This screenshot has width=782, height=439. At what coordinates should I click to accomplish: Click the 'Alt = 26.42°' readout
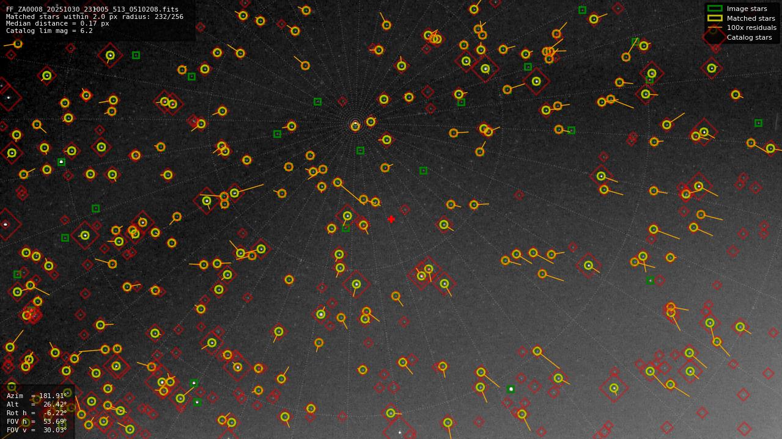[37, 404]
